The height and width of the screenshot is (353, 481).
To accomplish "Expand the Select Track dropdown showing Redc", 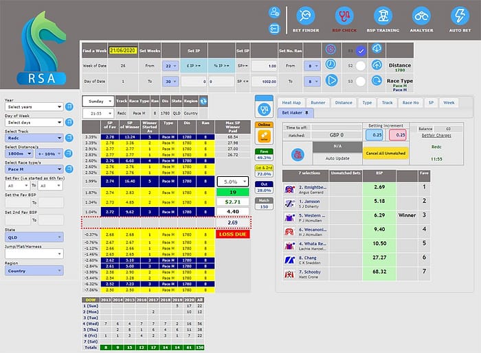I will click(x=34, y=138).
